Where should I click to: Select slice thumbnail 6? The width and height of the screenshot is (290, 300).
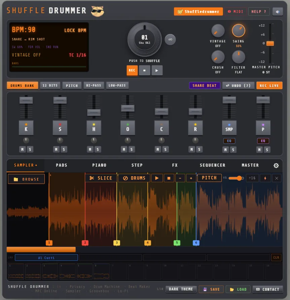point(102,272)
